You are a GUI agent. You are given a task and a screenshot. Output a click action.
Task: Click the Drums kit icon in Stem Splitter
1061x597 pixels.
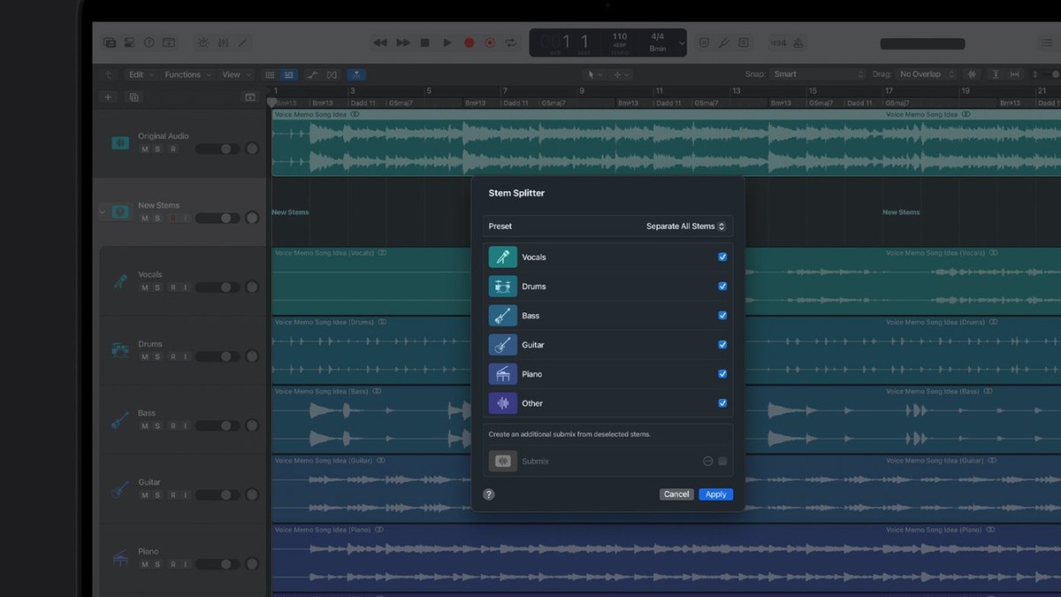(x=503, y=287)
